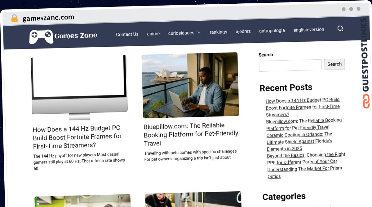Click excerpt starting 'The 144 Hz payoff'
Image resolution: width=372 pixels, height=207 pixels.
[x=79, y=161]
